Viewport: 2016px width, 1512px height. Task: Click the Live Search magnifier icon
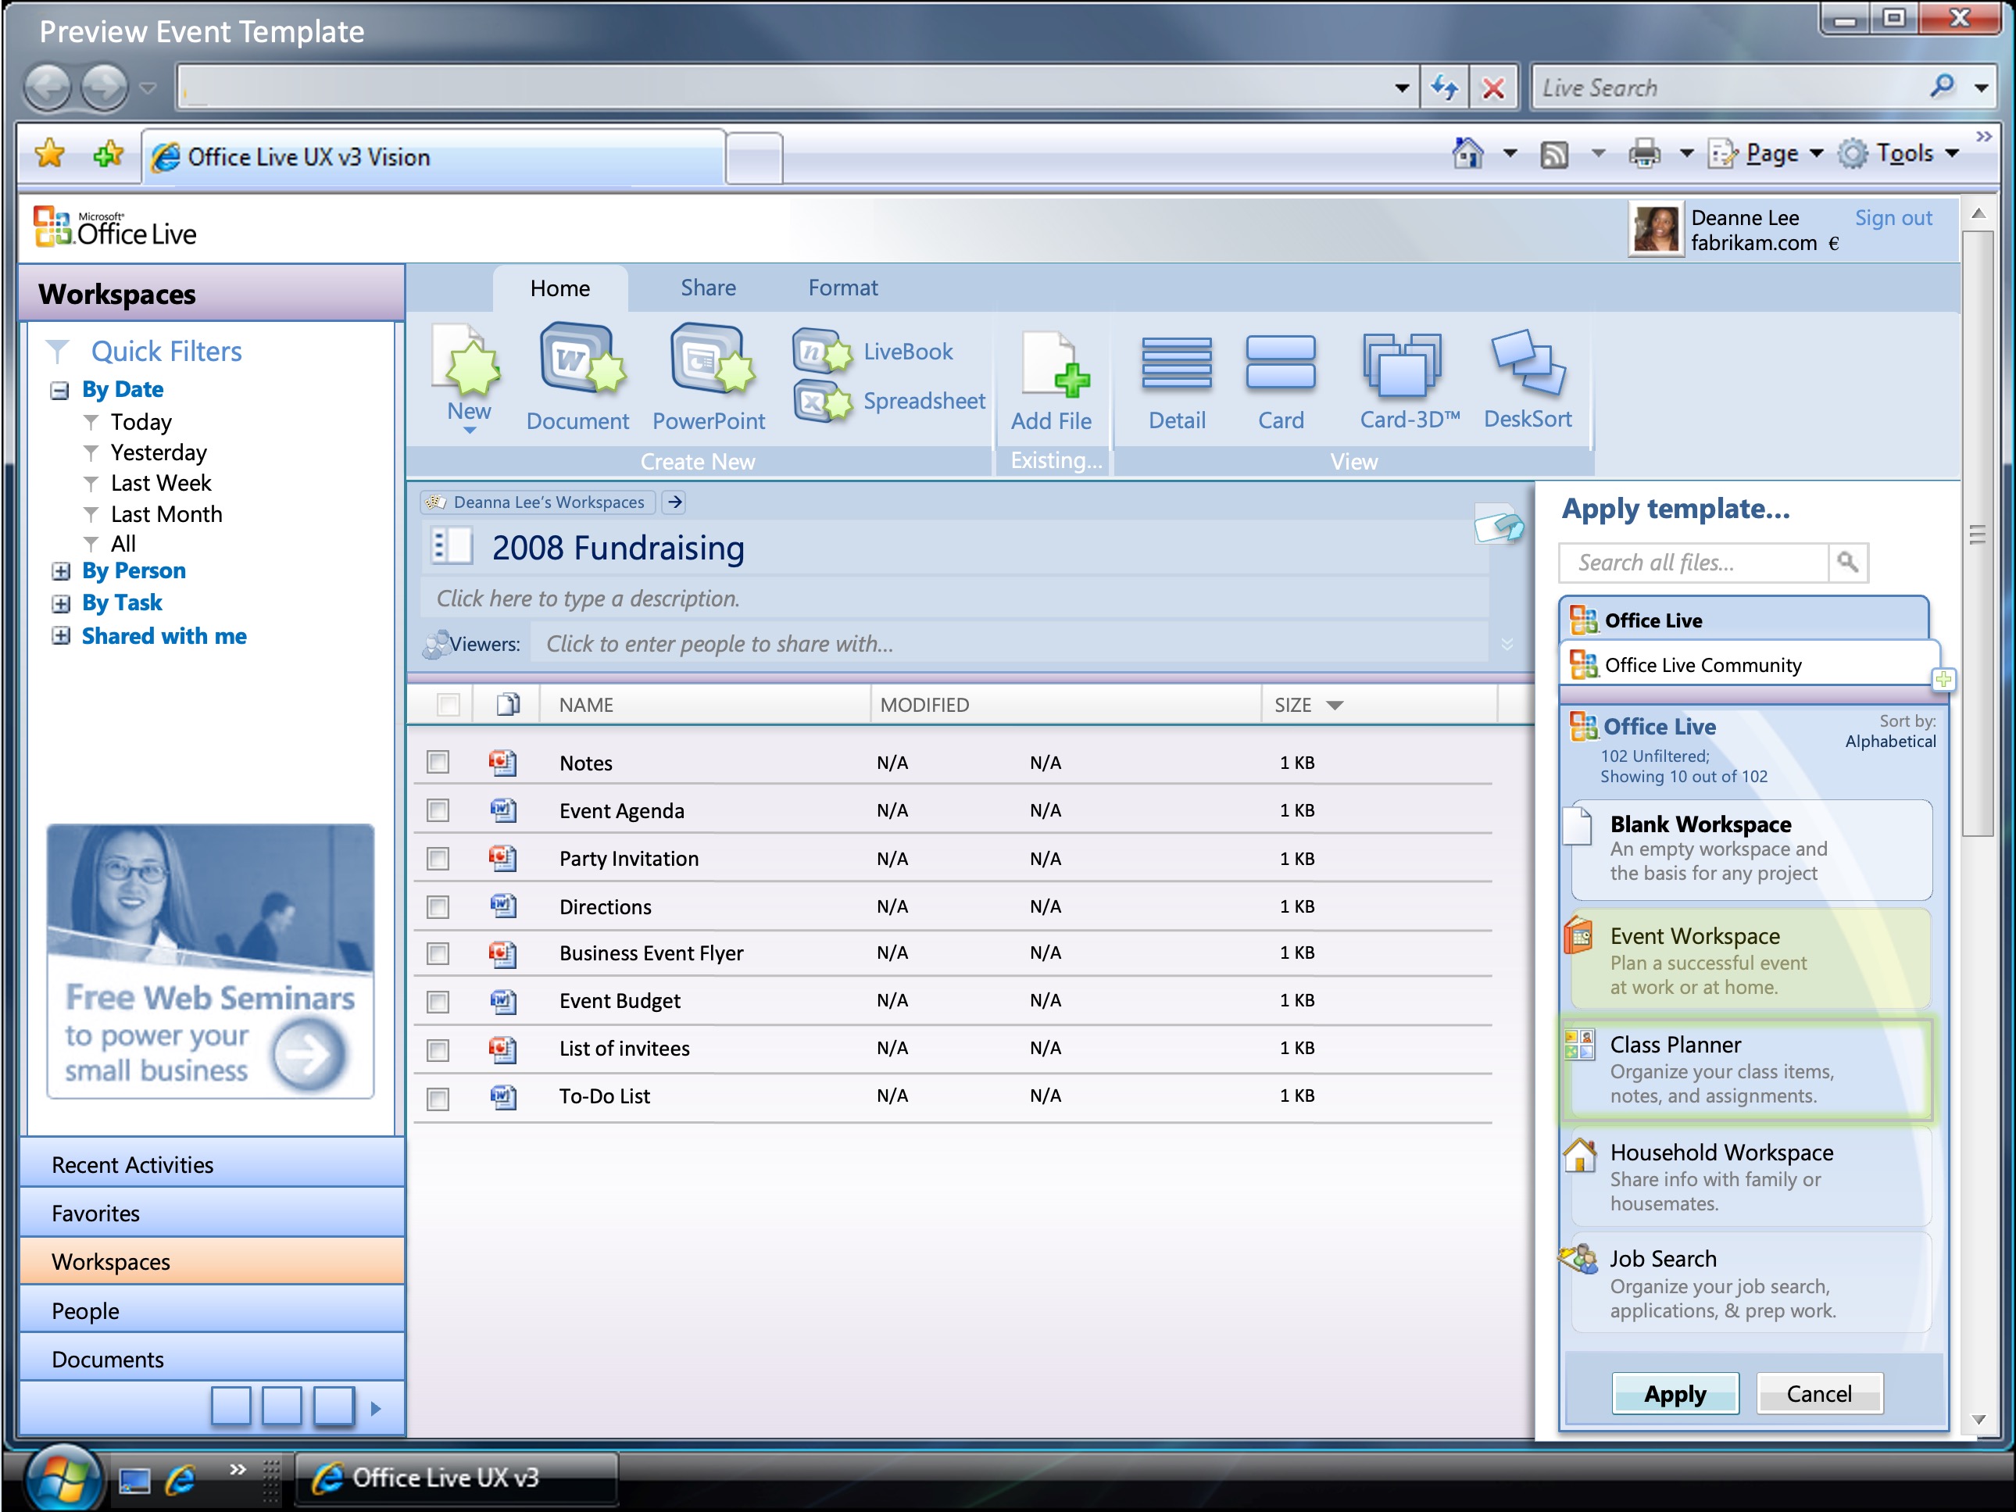coord(1943,87)
